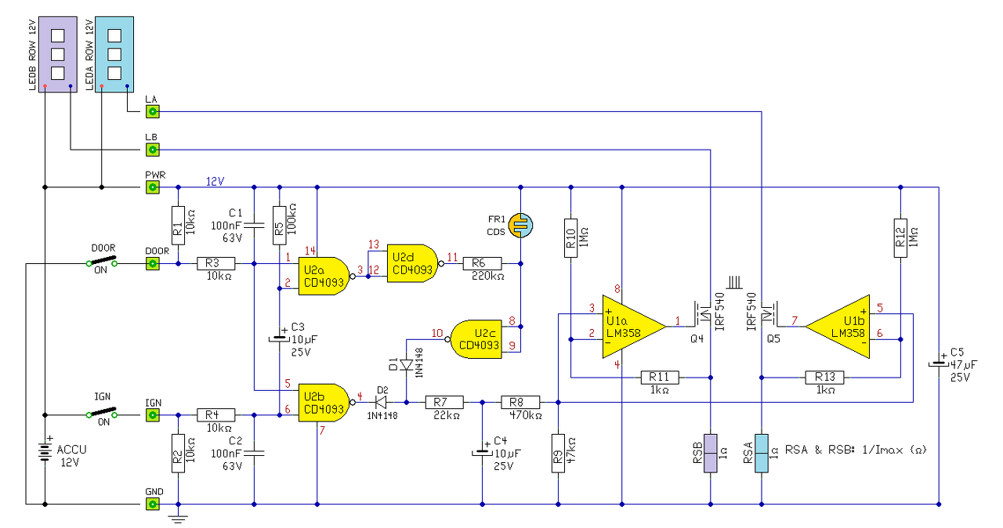Click the C4 10µF capacitor symbol
1003x528 pixels.
point(482,452)
